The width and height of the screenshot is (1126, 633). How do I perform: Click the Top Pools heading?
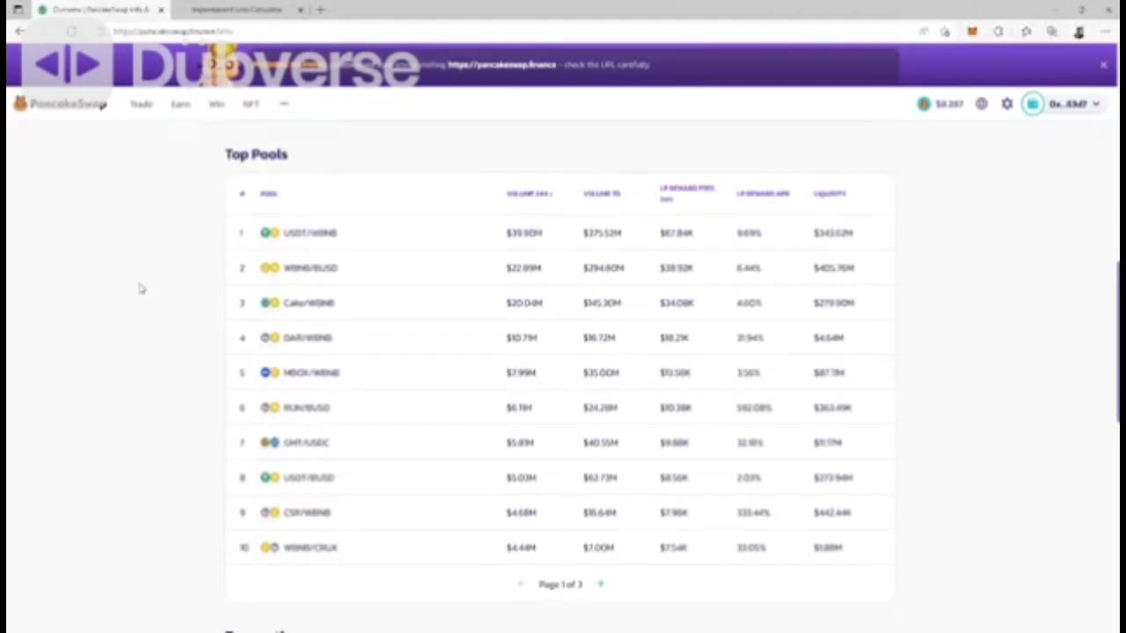click(x=256, y=154)
